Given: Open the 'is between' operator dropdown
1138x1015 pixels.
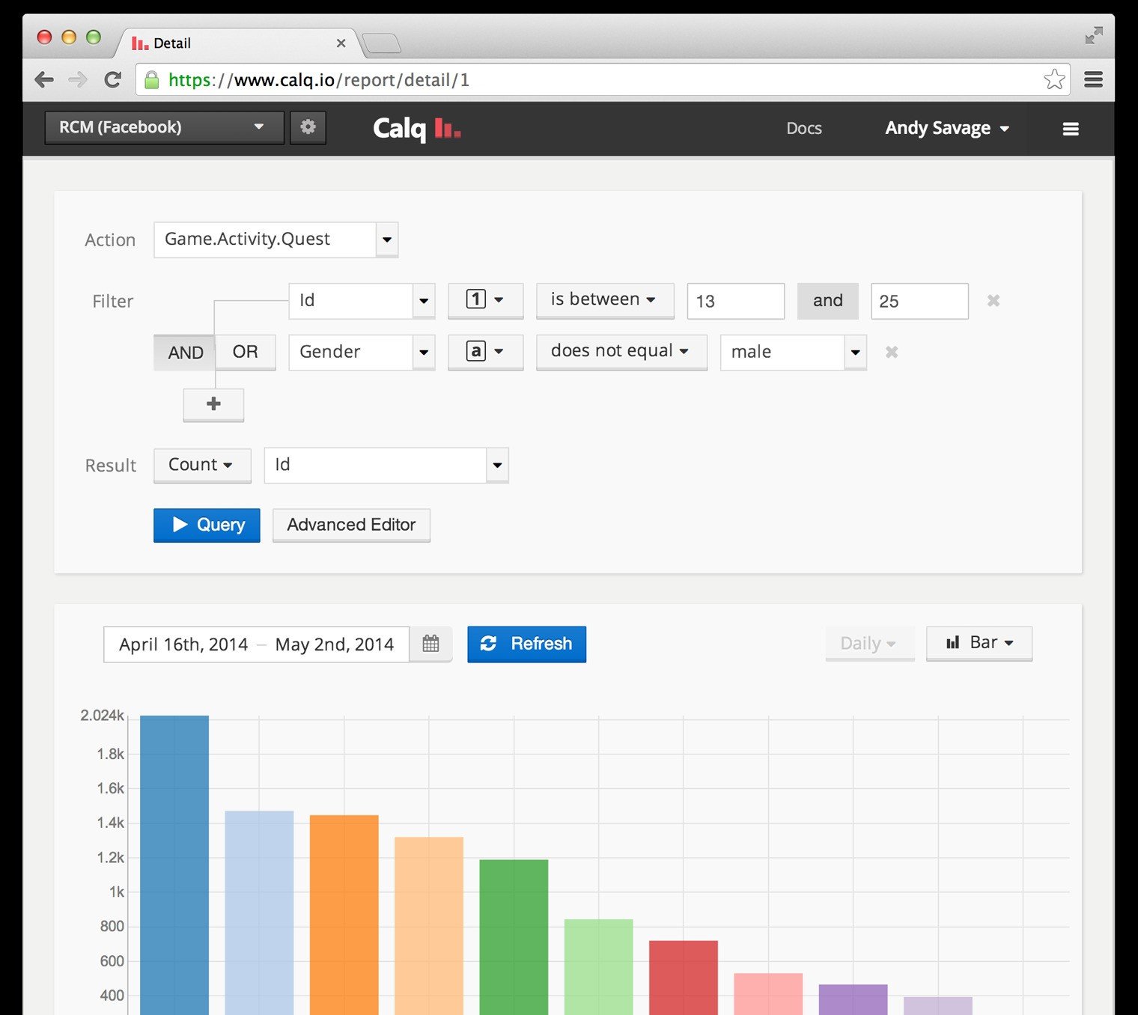Looking at the screenshot, I should coord(605,300).
